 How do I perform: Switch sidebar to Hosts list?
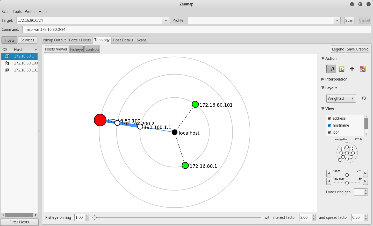coord(10,40)
